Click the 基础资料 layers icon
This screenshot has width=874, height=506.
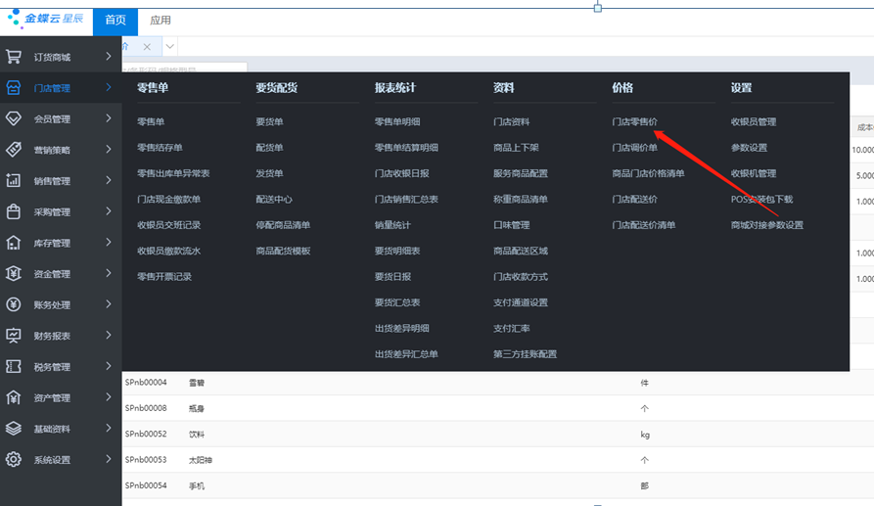[14, 429]
